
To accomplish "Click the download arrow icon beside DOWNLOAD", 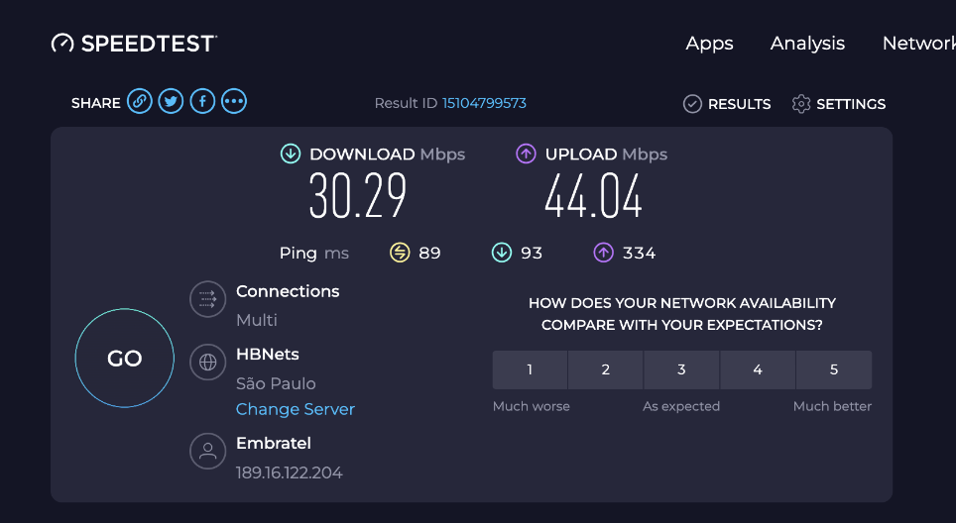I will [291, 154].
